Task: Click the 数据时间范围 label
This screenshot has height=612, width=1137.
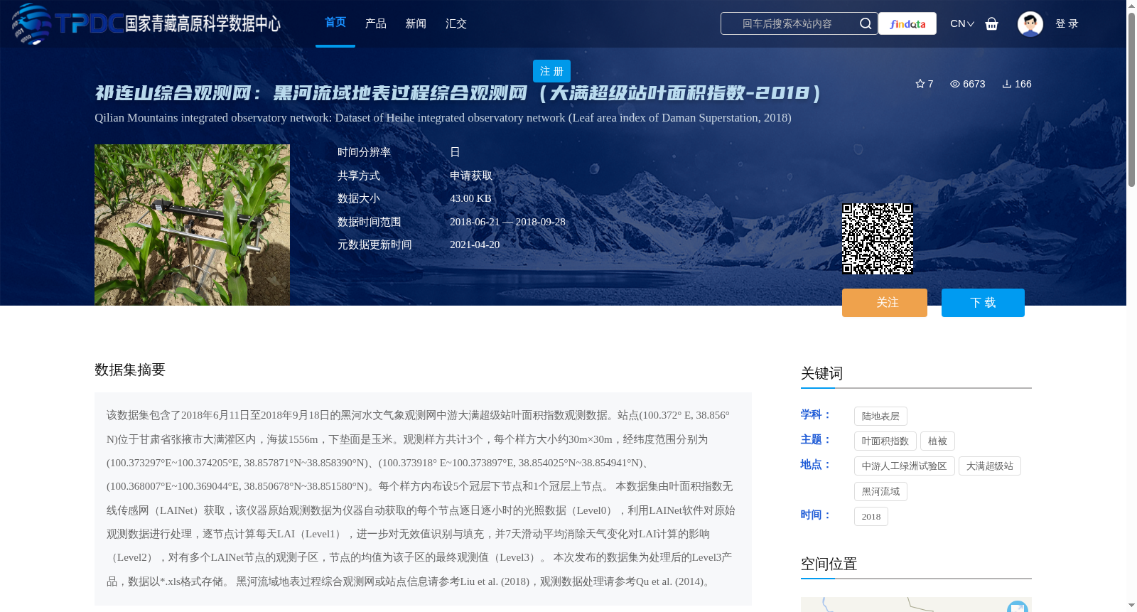Action: coord(370,222)
